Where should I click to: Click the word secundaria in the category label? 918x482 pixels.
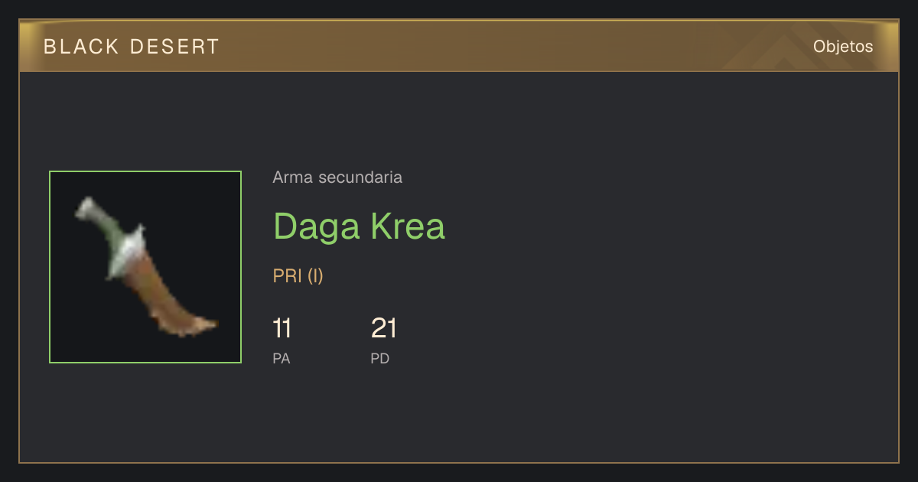[360, 177]
